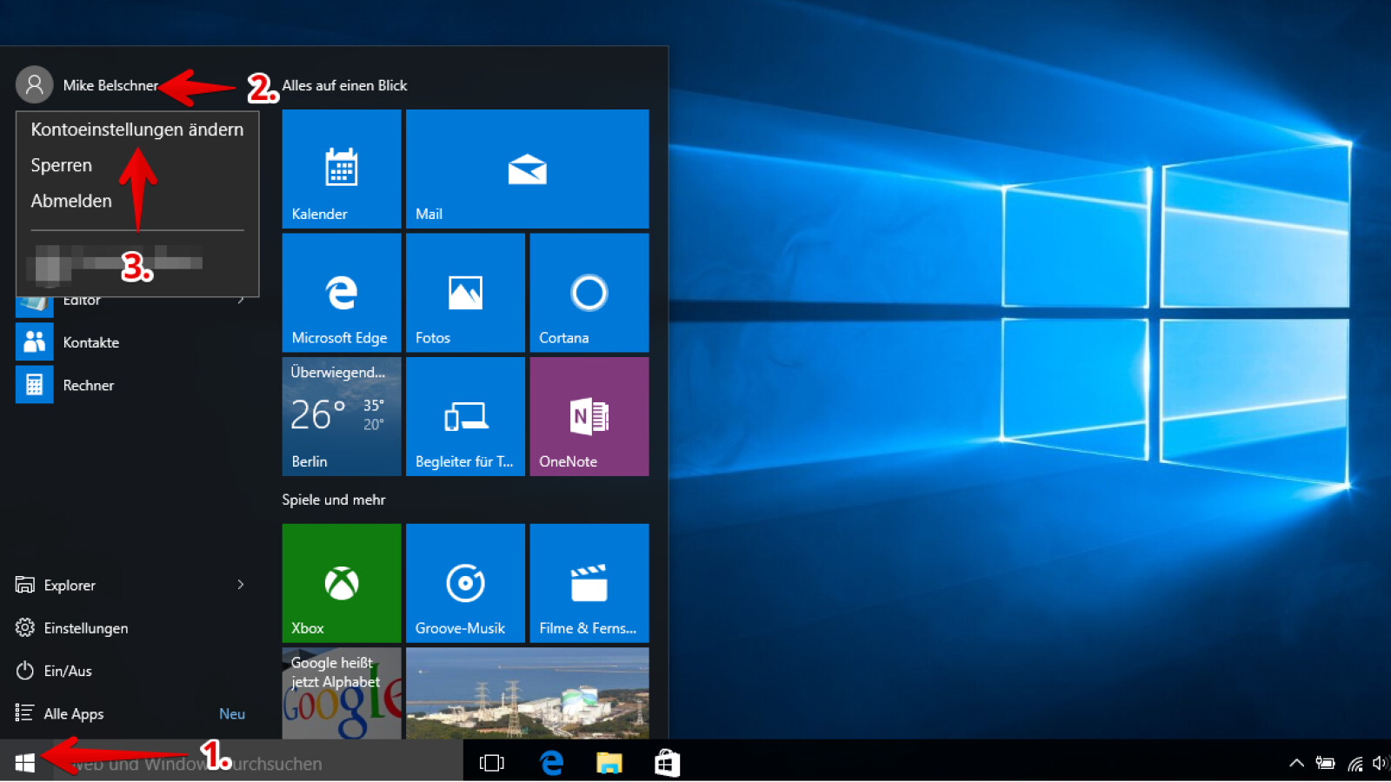Screen dimensions: 1391x782
Task: Open the network tray icon
Action: click(x=1354, y=763)
